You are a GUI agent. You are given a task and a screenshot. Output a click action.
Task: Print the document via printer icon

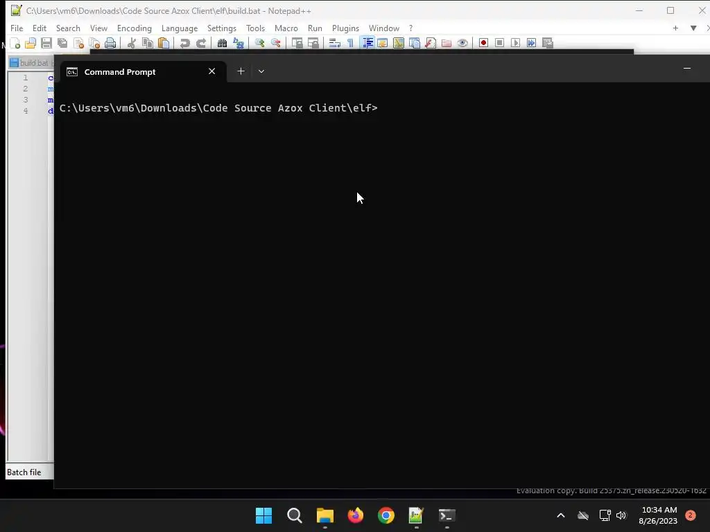tap(110, 43)
